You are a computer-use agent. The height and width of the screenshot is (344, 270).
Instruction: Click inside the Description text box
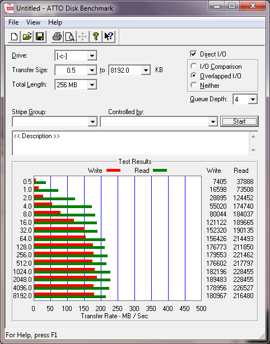pyautogui.click(x=131, y=143)
